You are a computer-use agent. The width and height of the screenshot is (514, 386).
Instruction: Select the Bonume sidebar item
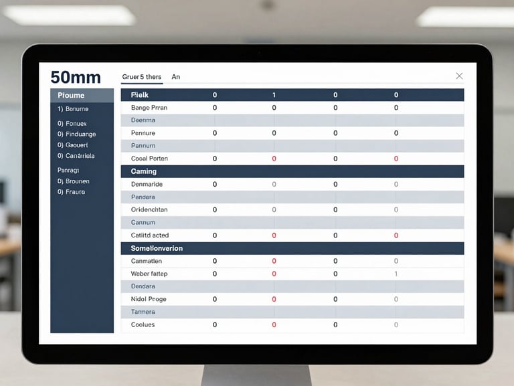point(73,109)
